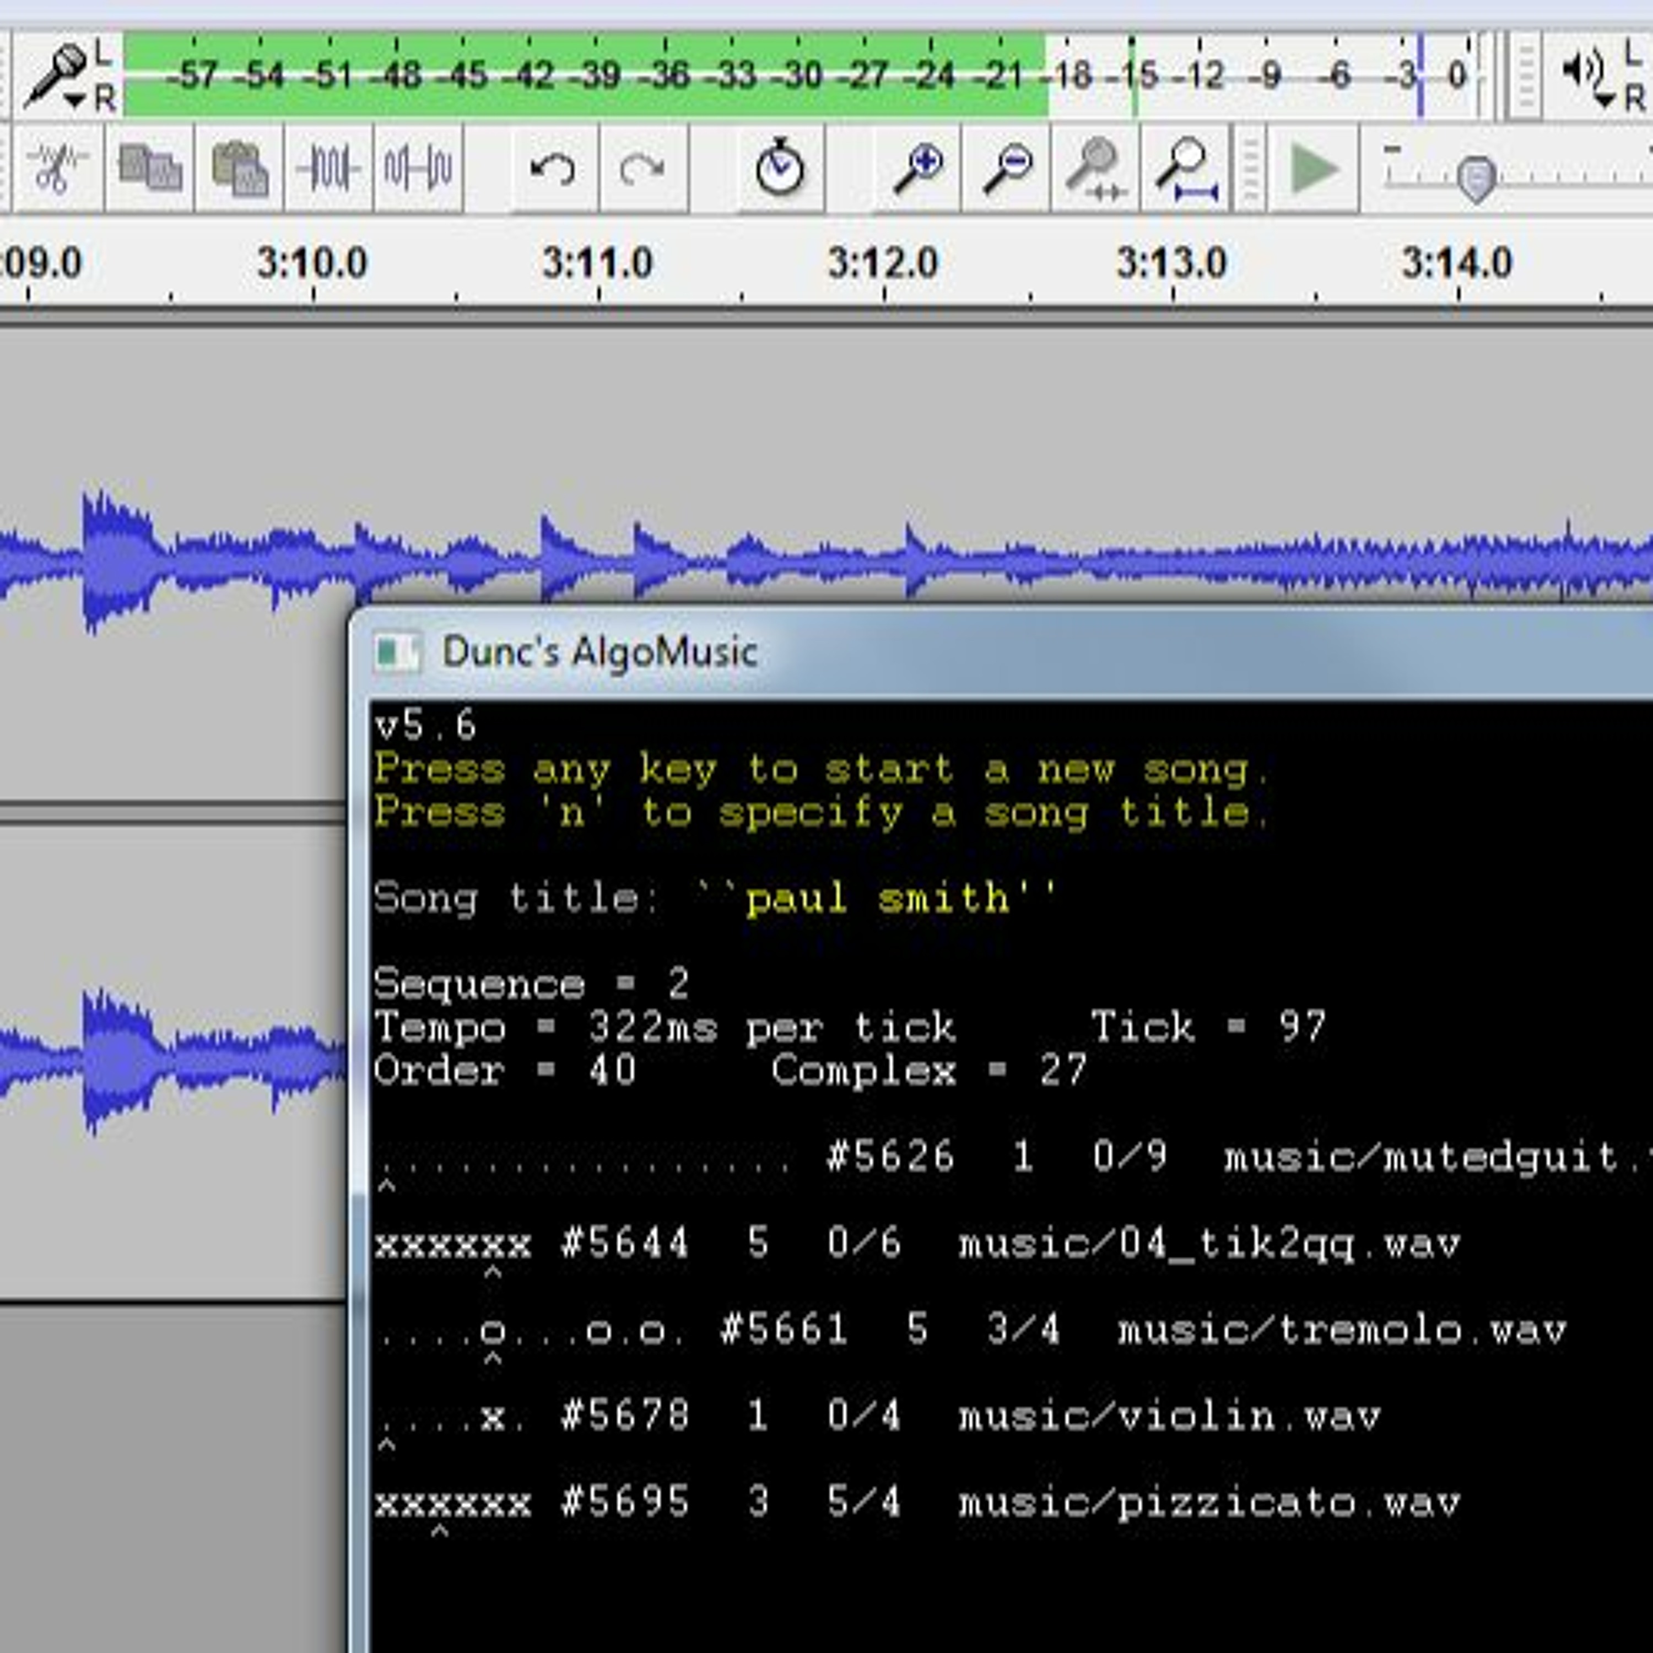The width and height of the screenshot is (1653, 1653).
Task: Click the Redo arrow
Action: [x=642, y=168]
